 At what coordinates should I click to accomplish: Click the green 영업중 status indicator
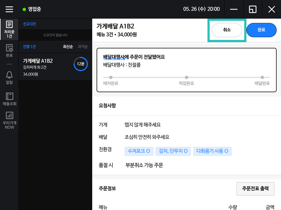click(24, 9)
